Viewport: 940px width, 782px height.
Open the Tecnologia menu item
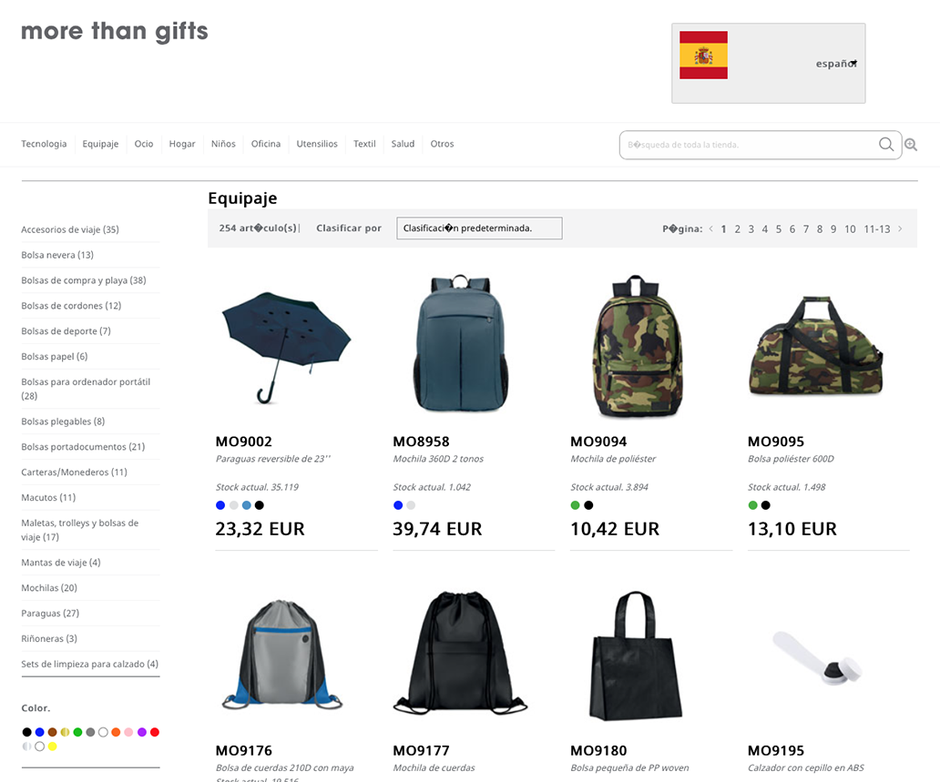[44, 144]
